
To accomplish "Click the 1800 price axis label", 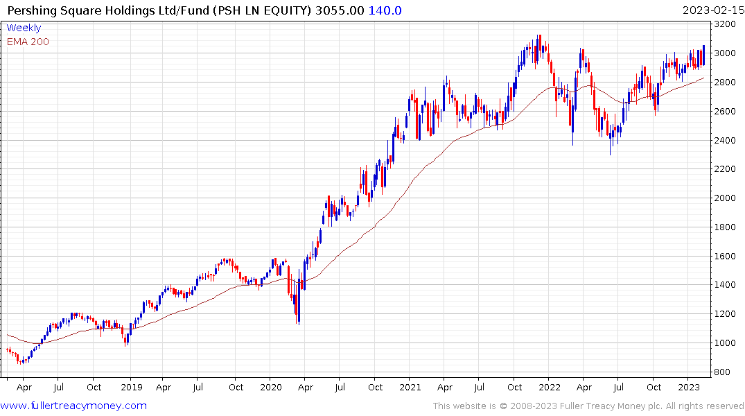I will click(x=725, y=227).
